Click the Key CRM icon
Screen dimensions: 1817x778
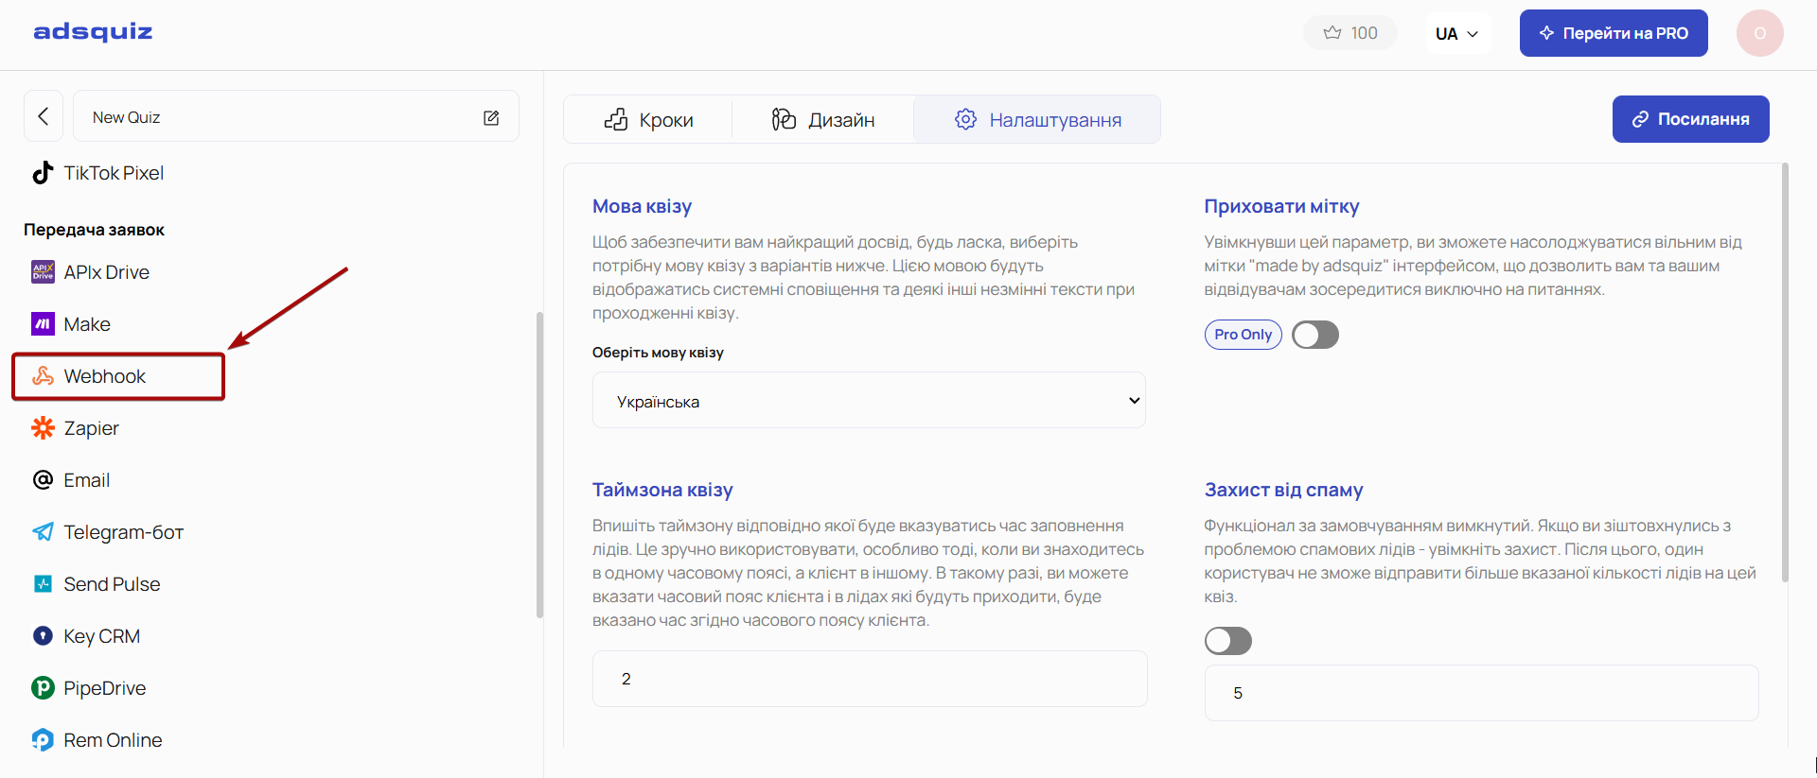tap(43, 636)
